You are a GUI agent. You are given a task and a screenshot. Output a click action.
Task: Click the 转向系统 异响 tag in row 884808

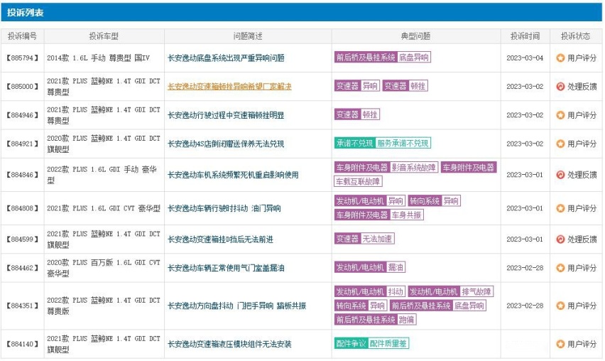(x=434, y=201)
